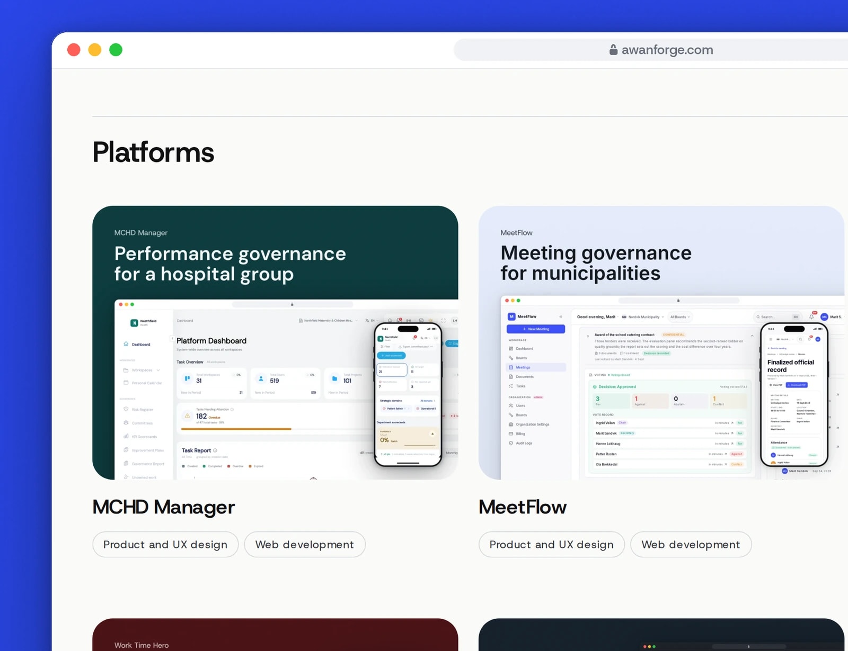Open the MeetFlow title link
This screenshot has width=848, height=651.
click(523, 507)
